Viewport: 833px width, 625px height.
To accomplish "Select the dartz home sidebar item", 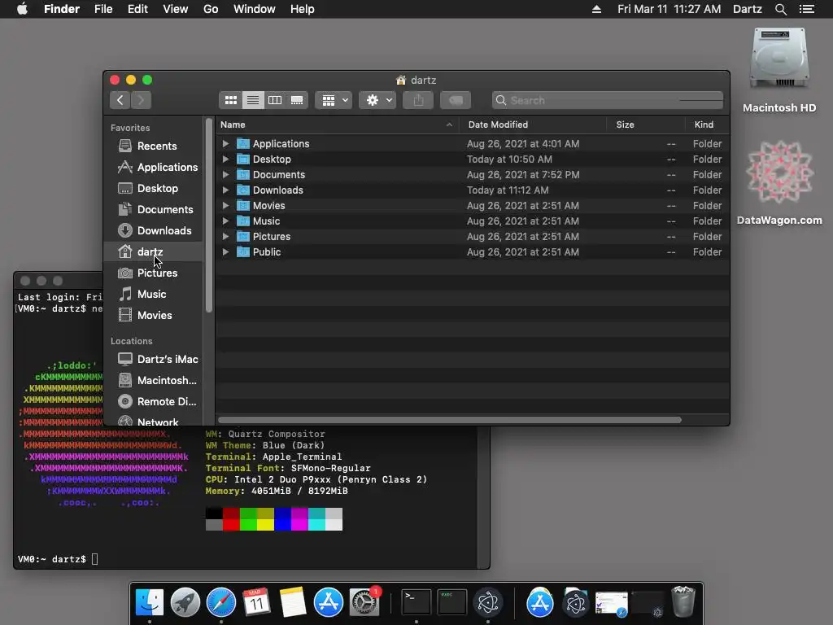I will (154, 251).
